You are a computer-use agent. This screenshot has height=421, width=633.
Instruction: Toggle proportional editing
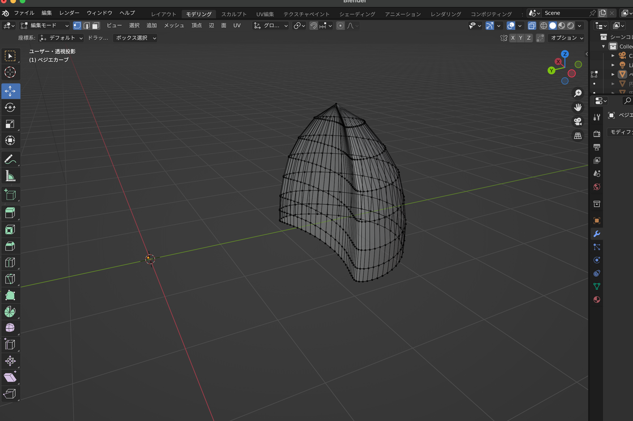click(x=340, y=25)
